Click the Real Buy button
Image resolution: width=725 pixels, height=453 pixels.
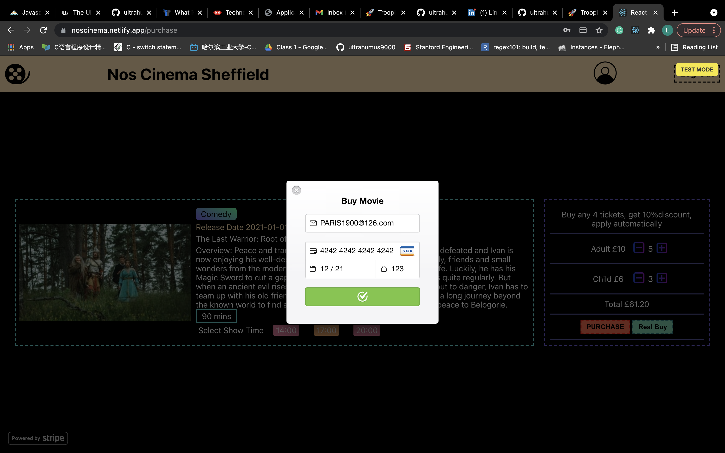tap(652, 327)
